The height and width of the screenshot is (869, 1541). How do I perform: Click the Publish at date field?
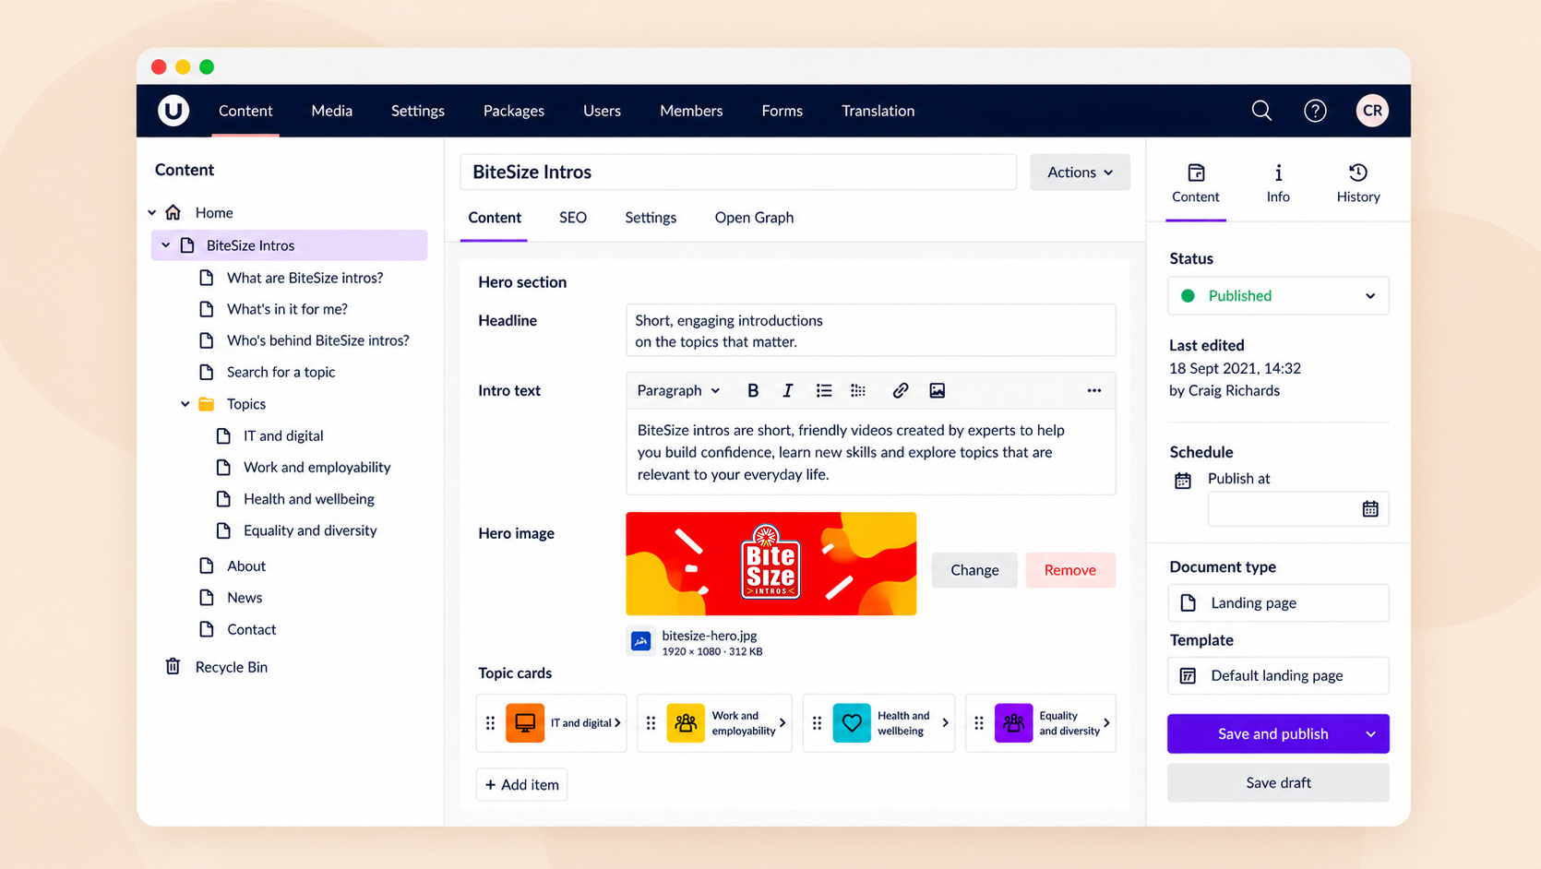point(1298,509)
